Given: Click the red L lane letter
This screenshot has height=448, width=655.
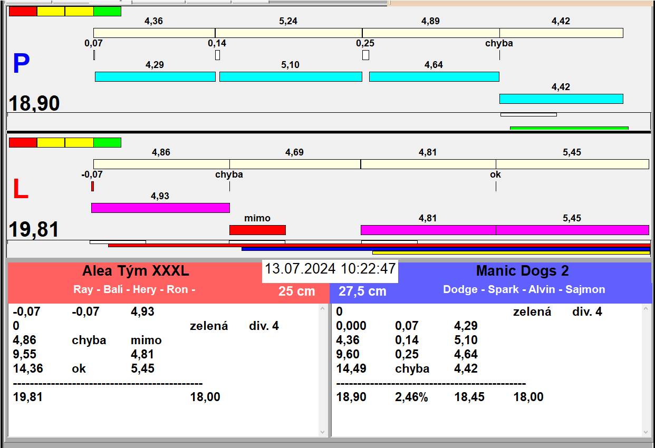Looking at the screenshot, I should 20,190.
